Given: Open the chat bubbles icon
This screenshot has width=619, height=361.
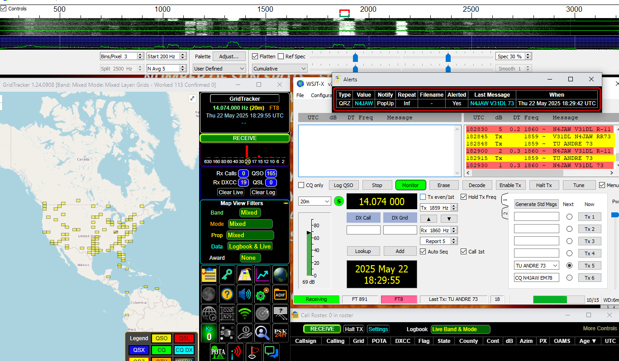Looking at the screenshot, I should (271, 352).
